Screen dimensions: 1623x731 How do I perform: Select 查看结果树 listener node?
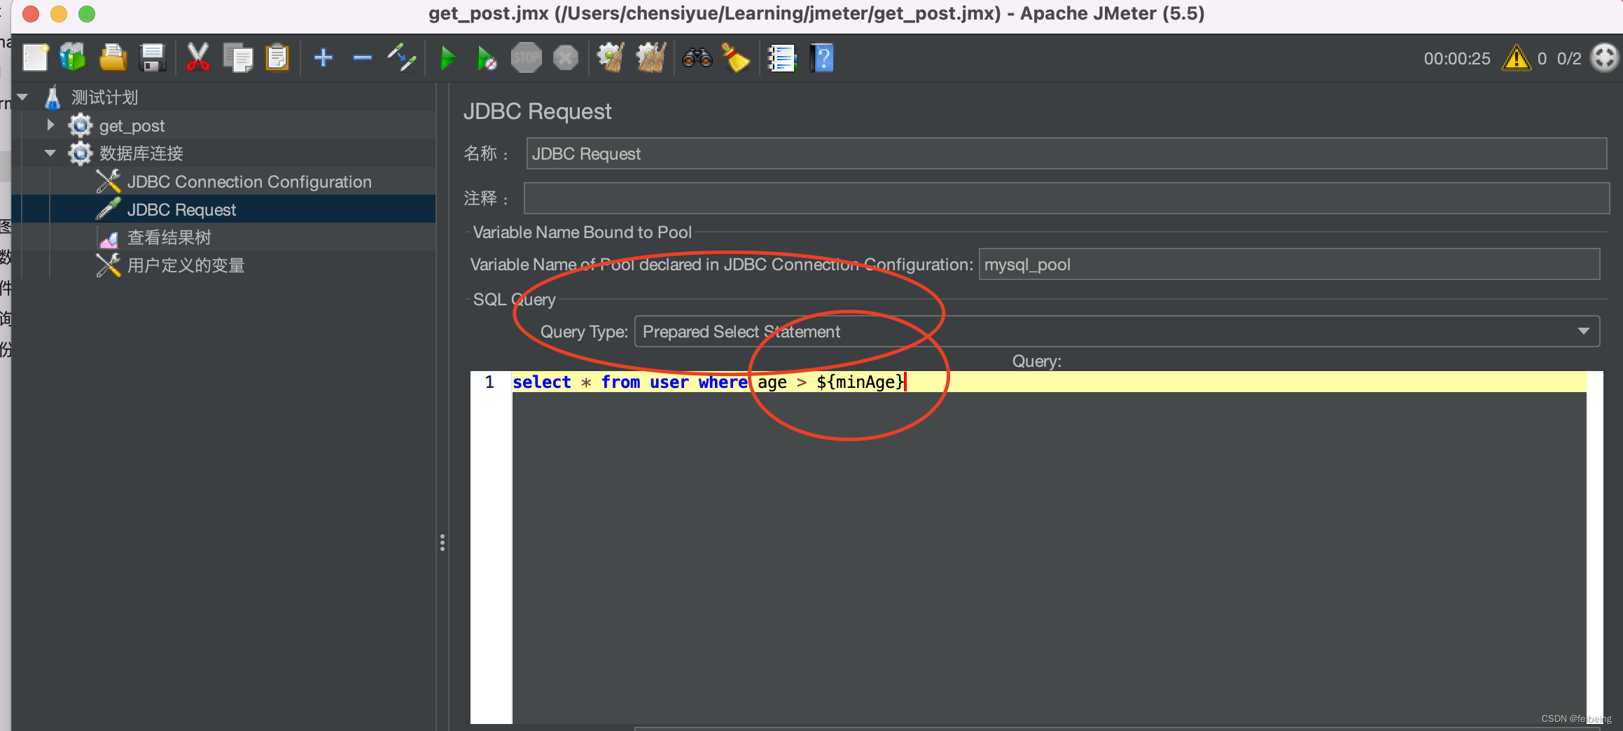pos(169,237)
